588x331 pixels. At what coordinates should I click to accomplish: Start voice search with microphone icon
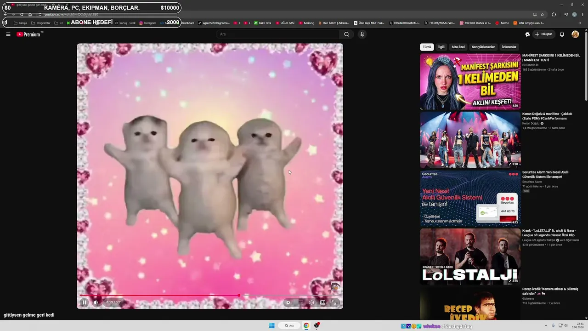tap(362, 34)
